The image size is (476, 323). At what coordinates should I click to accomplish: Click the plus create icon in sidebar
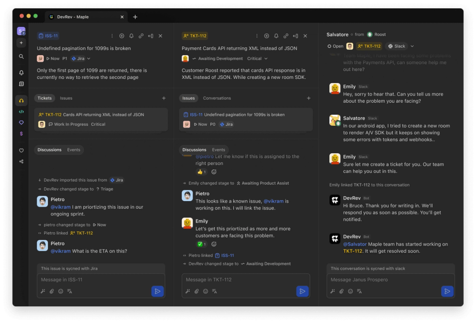[x=21, y=43]
